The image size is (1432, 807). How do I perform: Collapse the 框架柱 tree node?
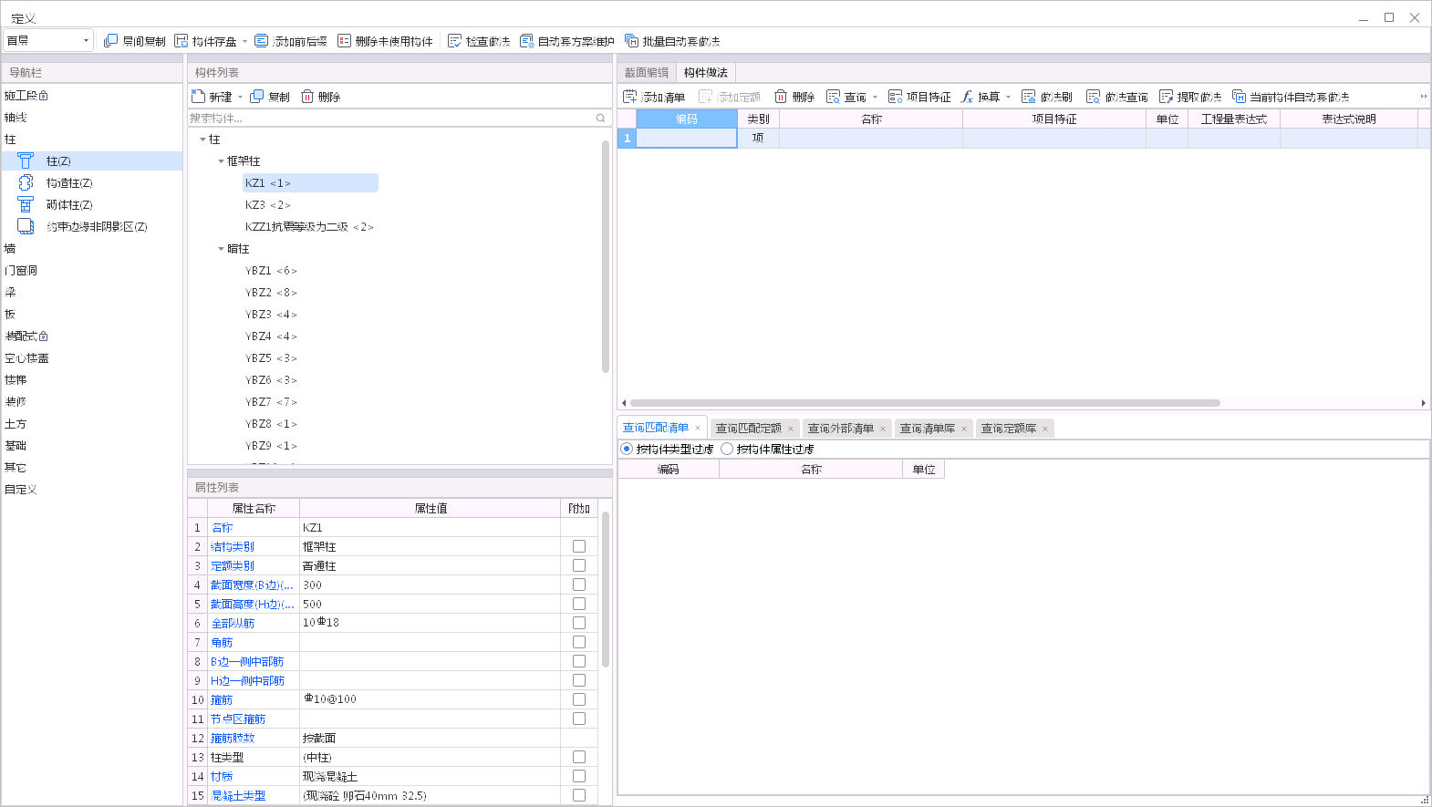pos(221,161)
